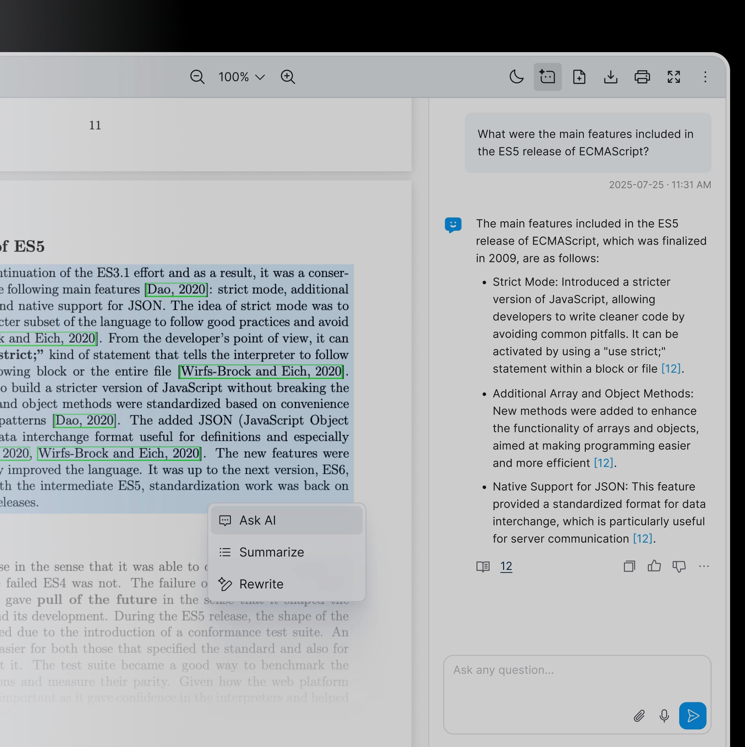Click the add file icon
Screen dimensions: 745x747
point(579,77)
